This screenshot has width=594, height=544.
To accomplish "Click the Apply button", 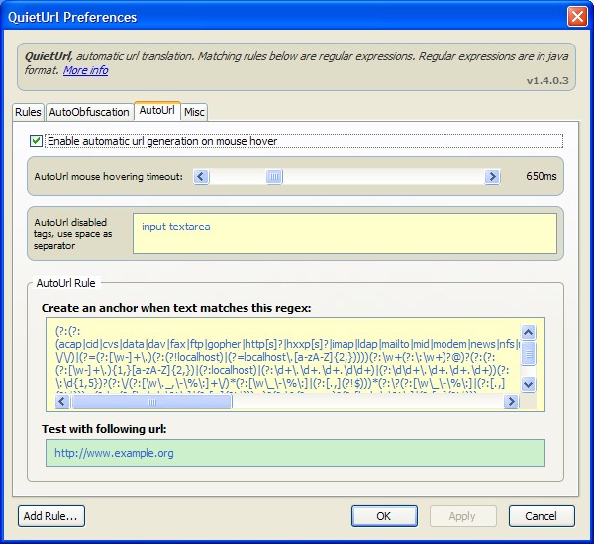I will point(463,516).
